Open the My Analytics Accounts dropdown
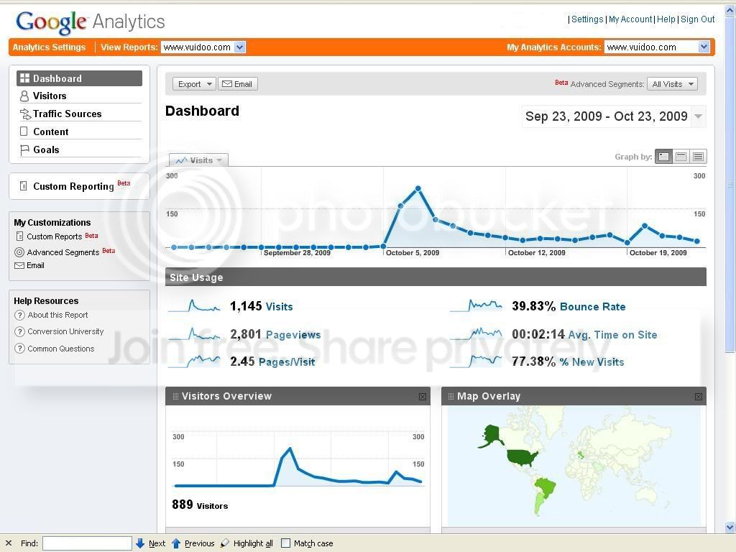 click(657, 47)
